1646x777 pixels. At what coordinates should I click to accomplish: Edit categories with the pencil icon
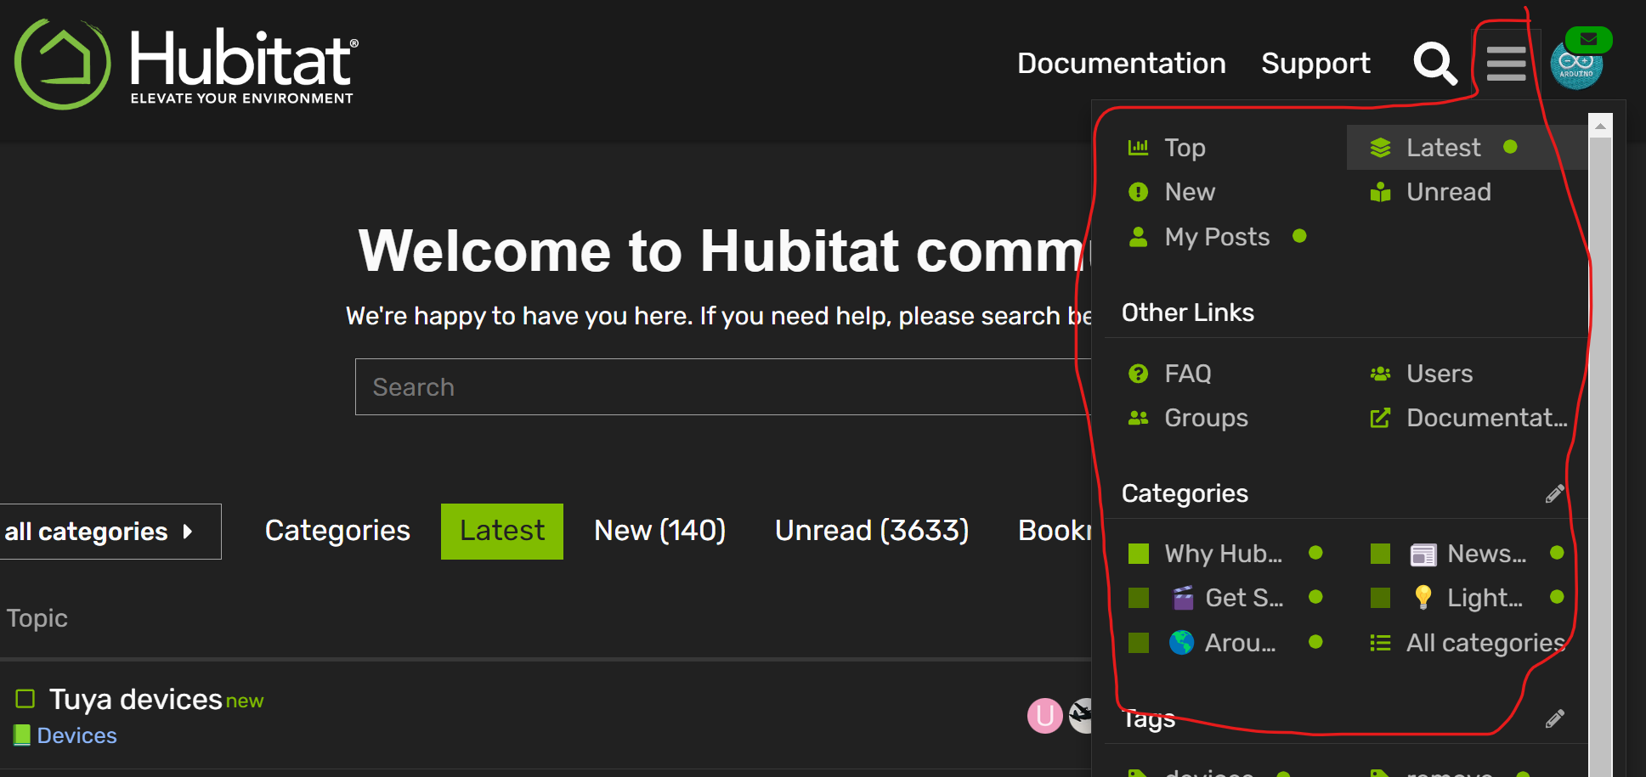(x=1554, y=493)
